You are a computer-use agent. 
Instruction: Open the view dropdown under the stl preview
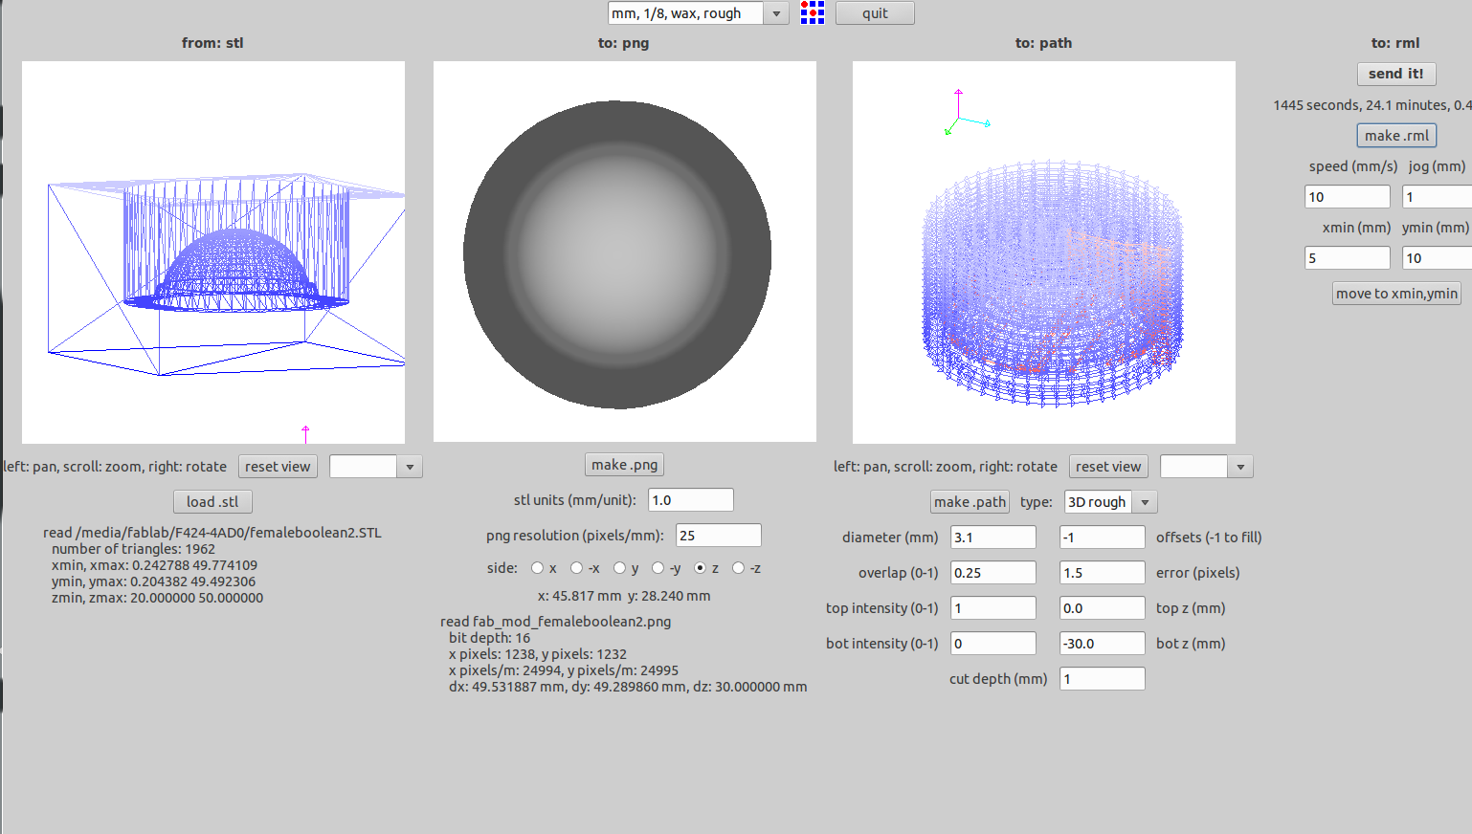click(x=410, y=467)
